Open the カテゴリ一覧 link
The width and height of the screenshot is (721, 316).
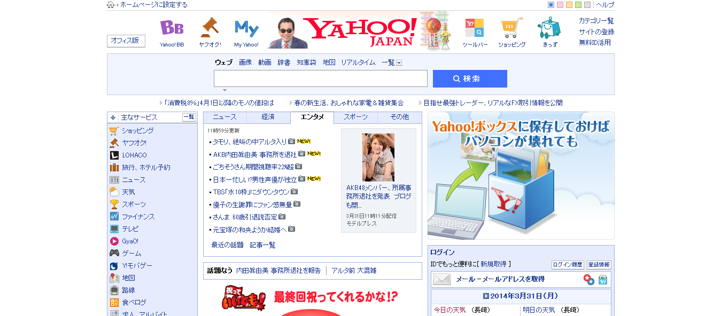pos(596,21)
